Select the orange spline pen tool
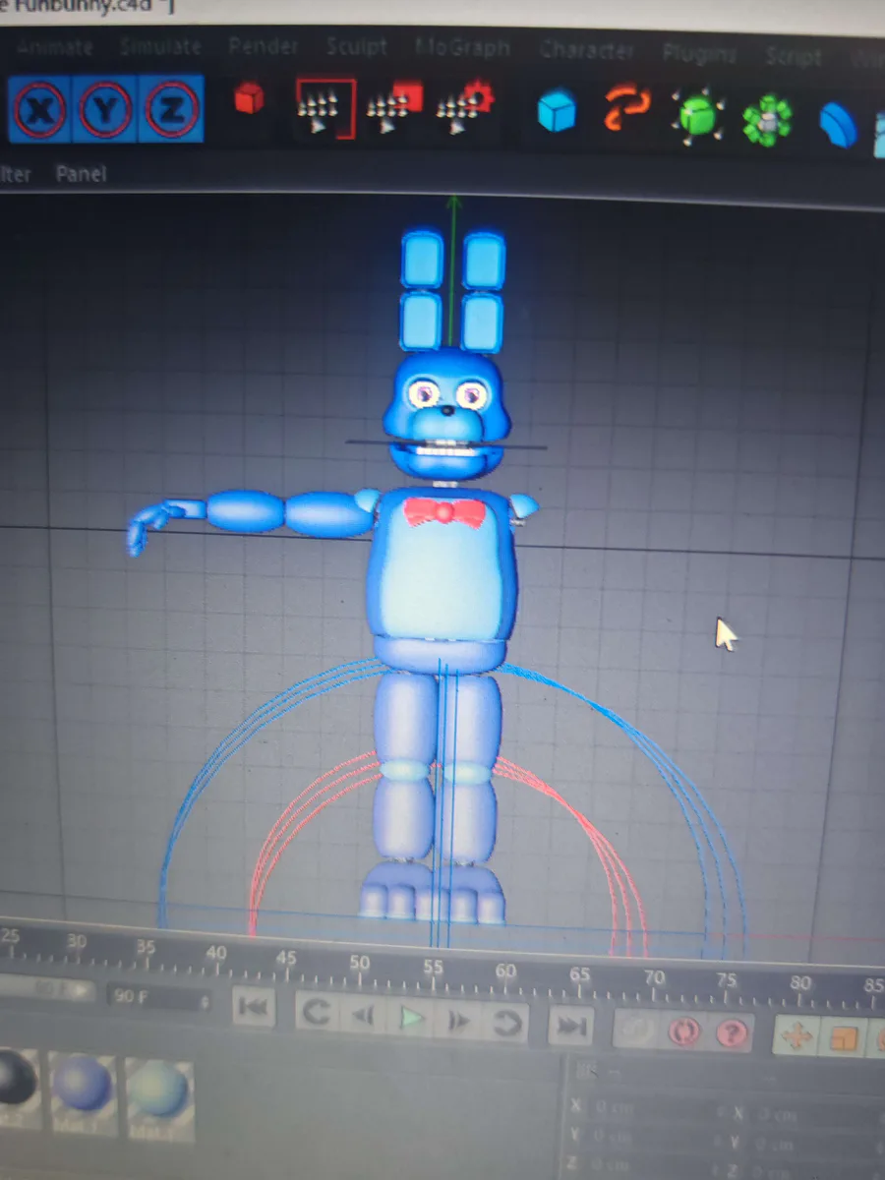The width and height of the screenshot is (885, 1180). pos(626,108)
